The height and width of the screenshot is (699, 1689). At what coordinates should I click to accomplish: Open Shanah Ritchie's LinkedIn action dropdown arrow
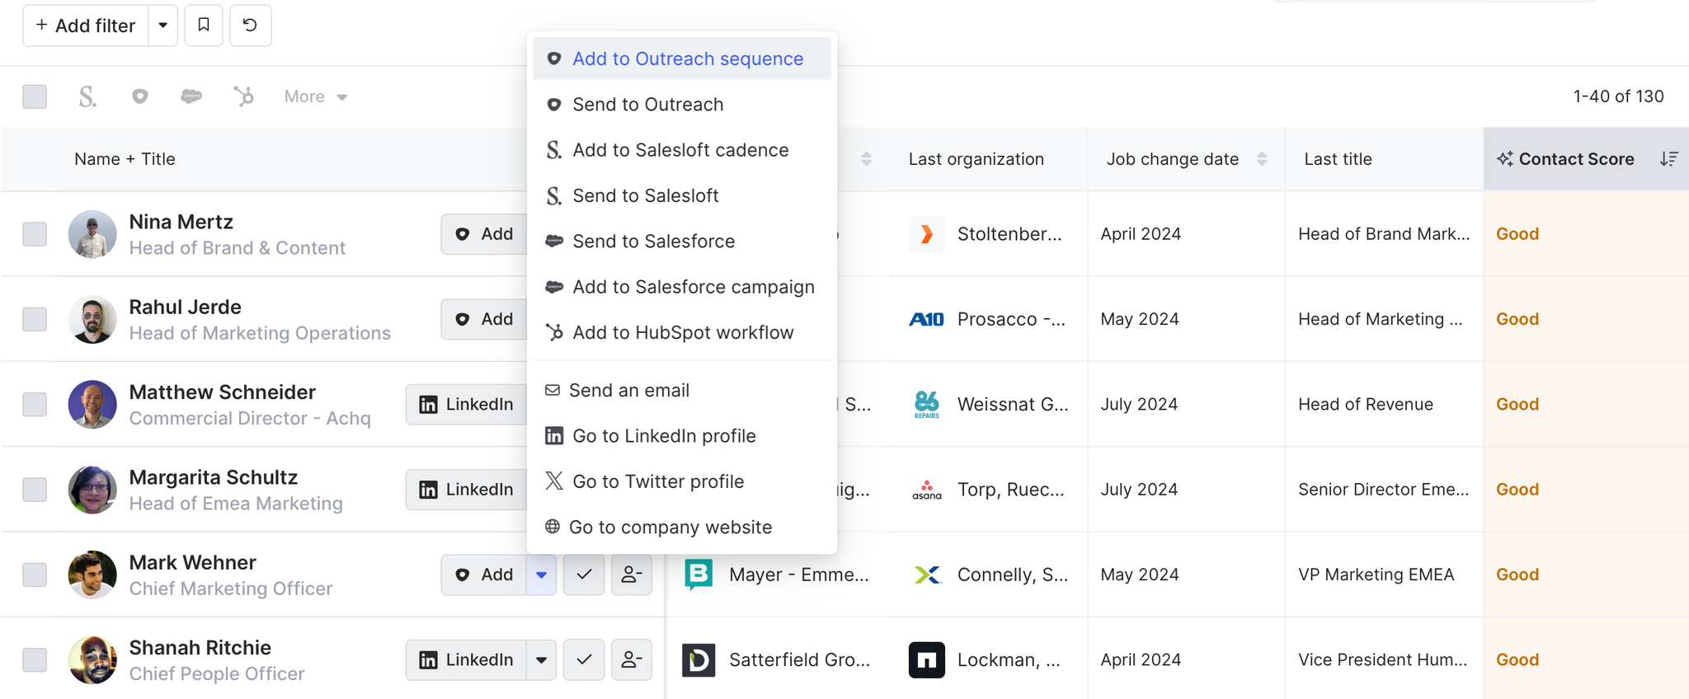(541, 659)
